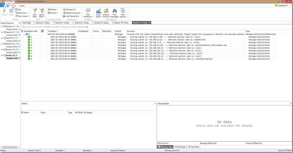293x153 pixels.
Task: Open Color Rules
Action: tap(99, 13)
